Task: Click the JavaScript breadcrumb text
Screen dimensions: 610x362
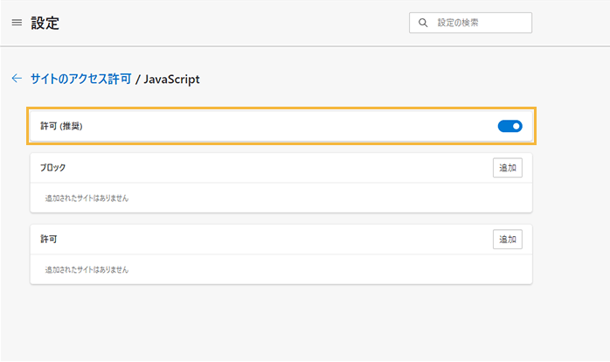Action: pyautogui.click(x=171, y=79)
